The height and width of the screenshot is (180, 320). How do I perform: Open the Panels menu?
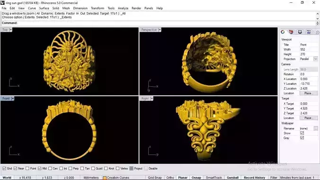pos(149,8)
